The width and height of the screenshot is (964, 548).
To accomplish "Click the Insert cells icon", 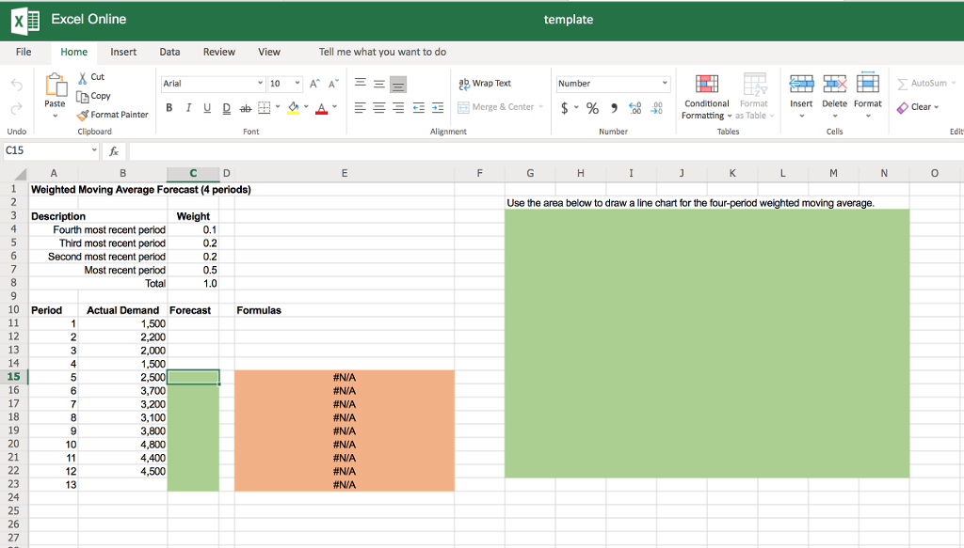I will [x=801, y=91].
